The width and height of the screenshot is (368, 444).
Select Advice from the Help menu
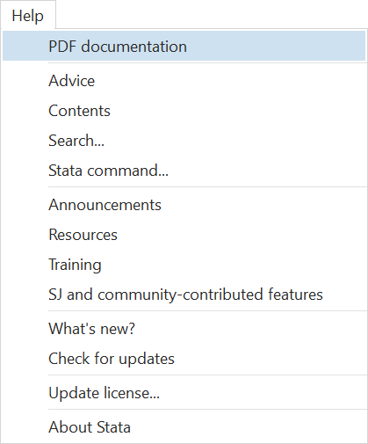[184, 81]
